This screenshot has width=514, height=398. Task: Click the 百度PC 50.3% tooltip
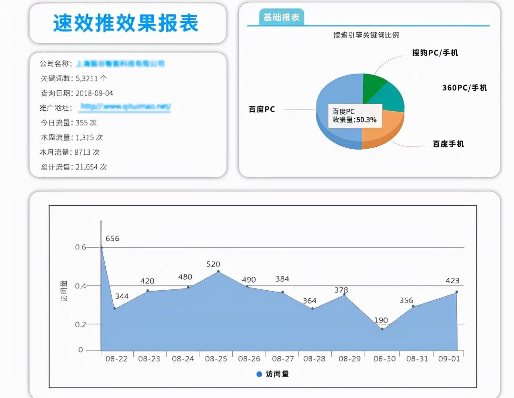pos(355,116)
